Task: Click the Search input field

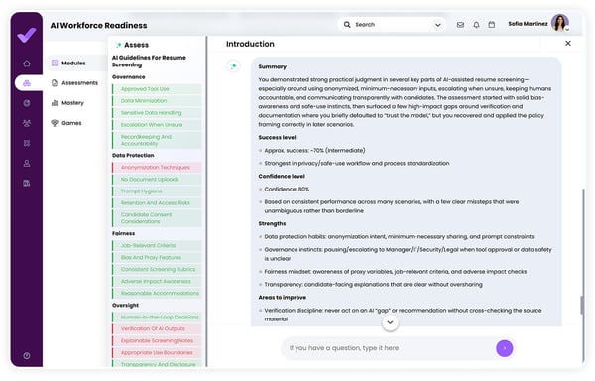Action: click(393, 24)
